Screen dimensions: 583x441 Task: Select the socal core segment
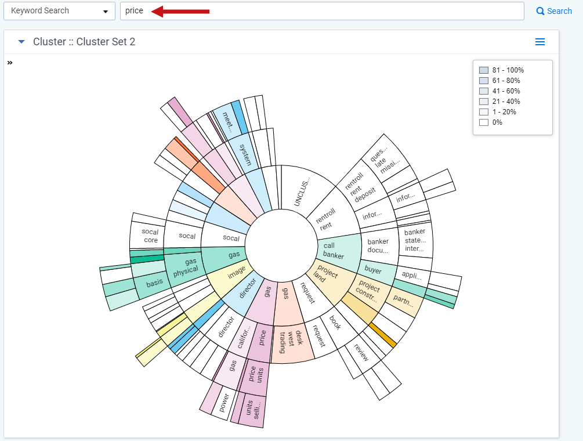[x=149, y=236]
